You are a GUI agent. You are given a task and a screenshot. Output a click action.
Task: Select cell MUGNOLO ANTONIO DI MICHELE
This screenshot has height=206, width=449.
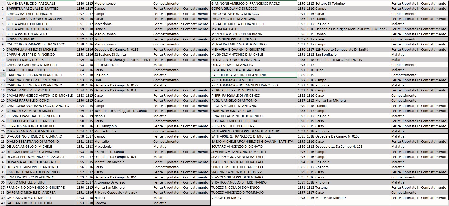[x=254, y=54]
